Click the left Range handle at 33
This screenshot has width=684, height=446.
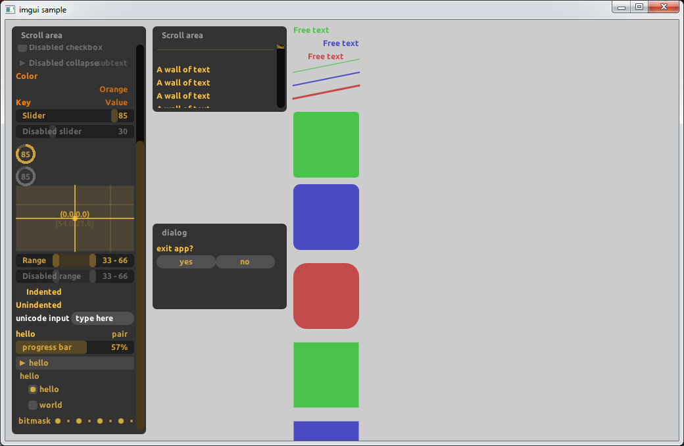click(56, 260)
